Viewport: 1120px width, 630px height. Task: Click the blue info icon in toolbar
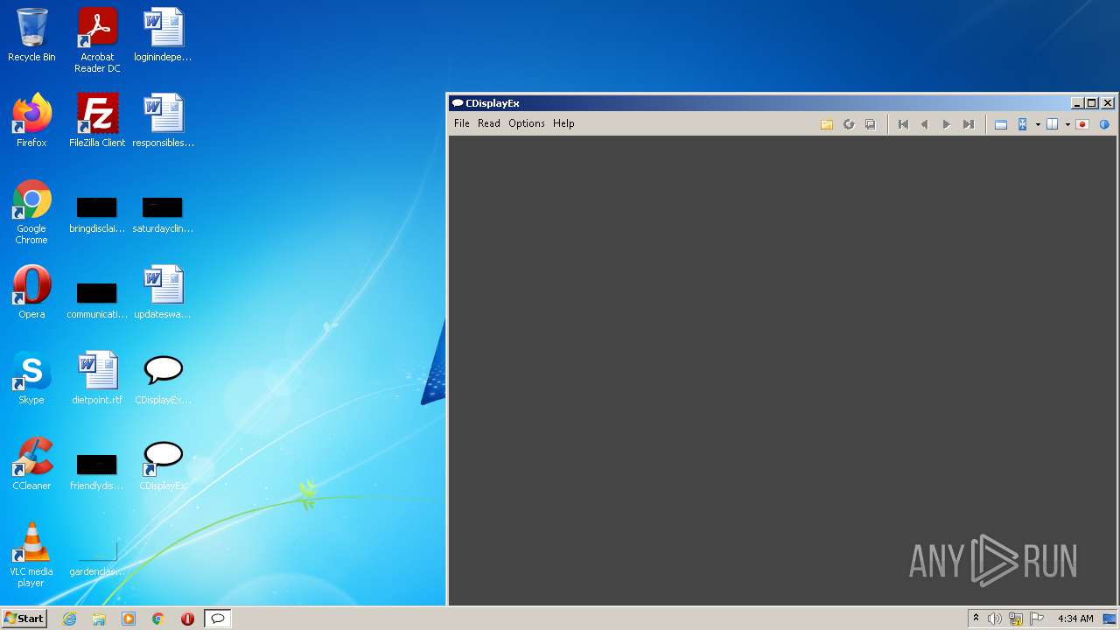[1104, 124]
